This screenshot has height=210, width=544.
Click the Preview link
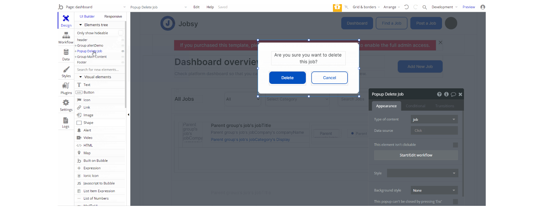[x=468, y=7]
